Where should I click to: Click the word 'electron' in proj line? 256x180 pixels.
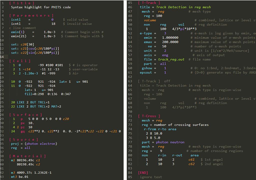tap(48, 144)
